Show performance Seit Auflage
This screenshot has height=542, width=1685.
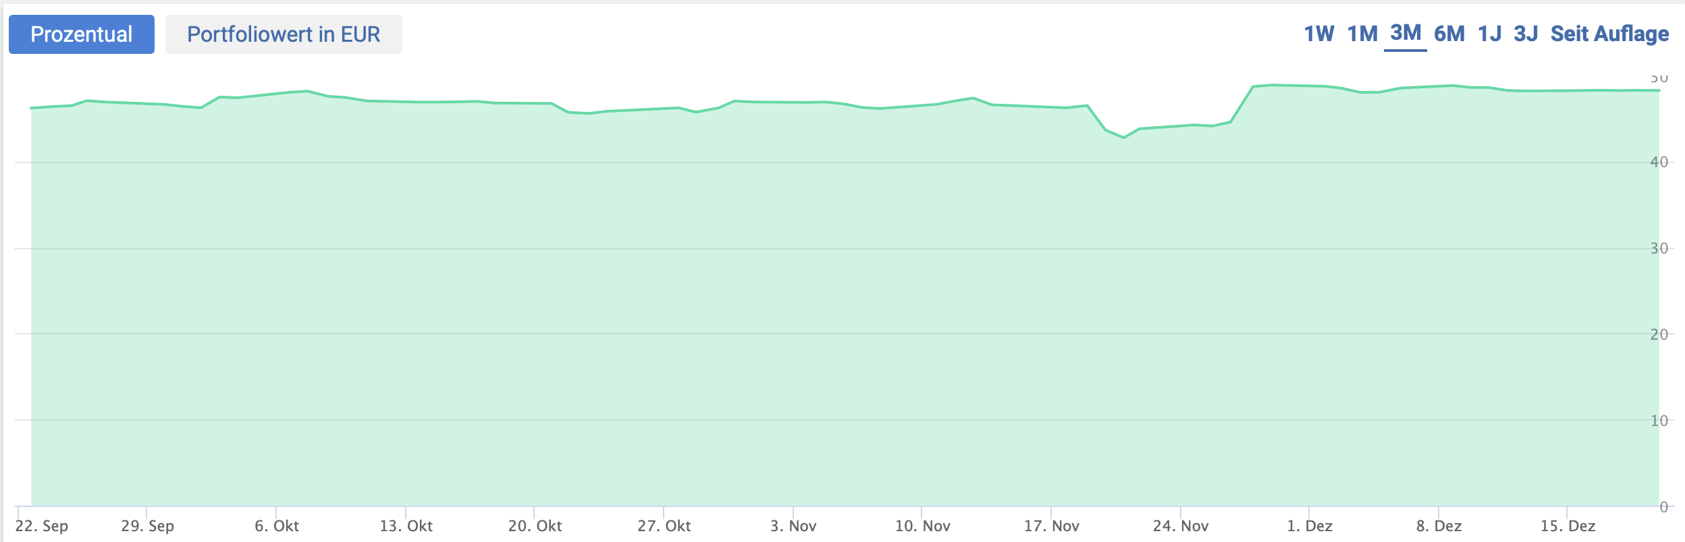pyautogui.click(x=1609, y=34)
